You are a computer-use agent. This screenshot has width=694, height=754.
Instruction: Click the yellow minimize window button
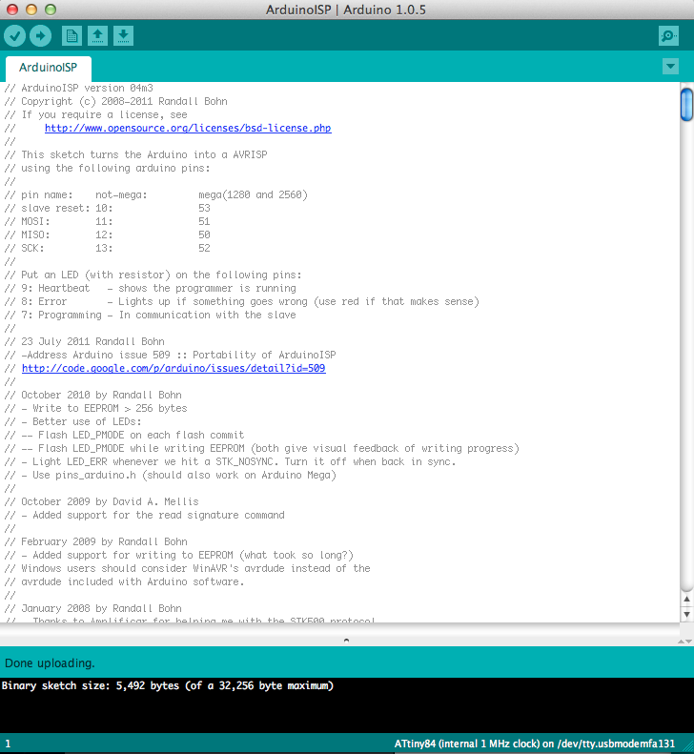tap(31, 10)
